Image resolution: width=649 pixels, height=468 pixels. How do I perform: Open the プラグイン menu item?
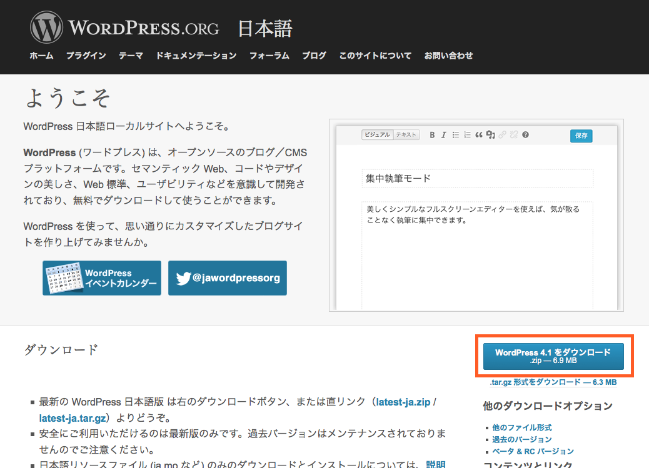click(86, 56)
